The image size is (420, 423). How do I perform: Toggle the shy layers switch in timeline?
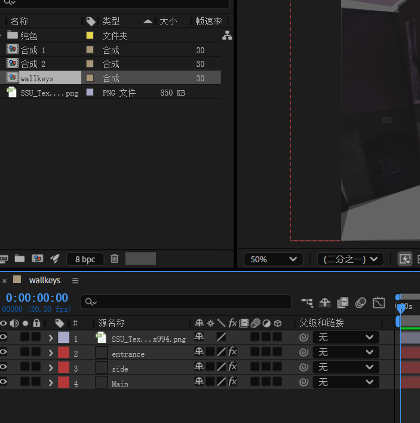click(325, 302)
